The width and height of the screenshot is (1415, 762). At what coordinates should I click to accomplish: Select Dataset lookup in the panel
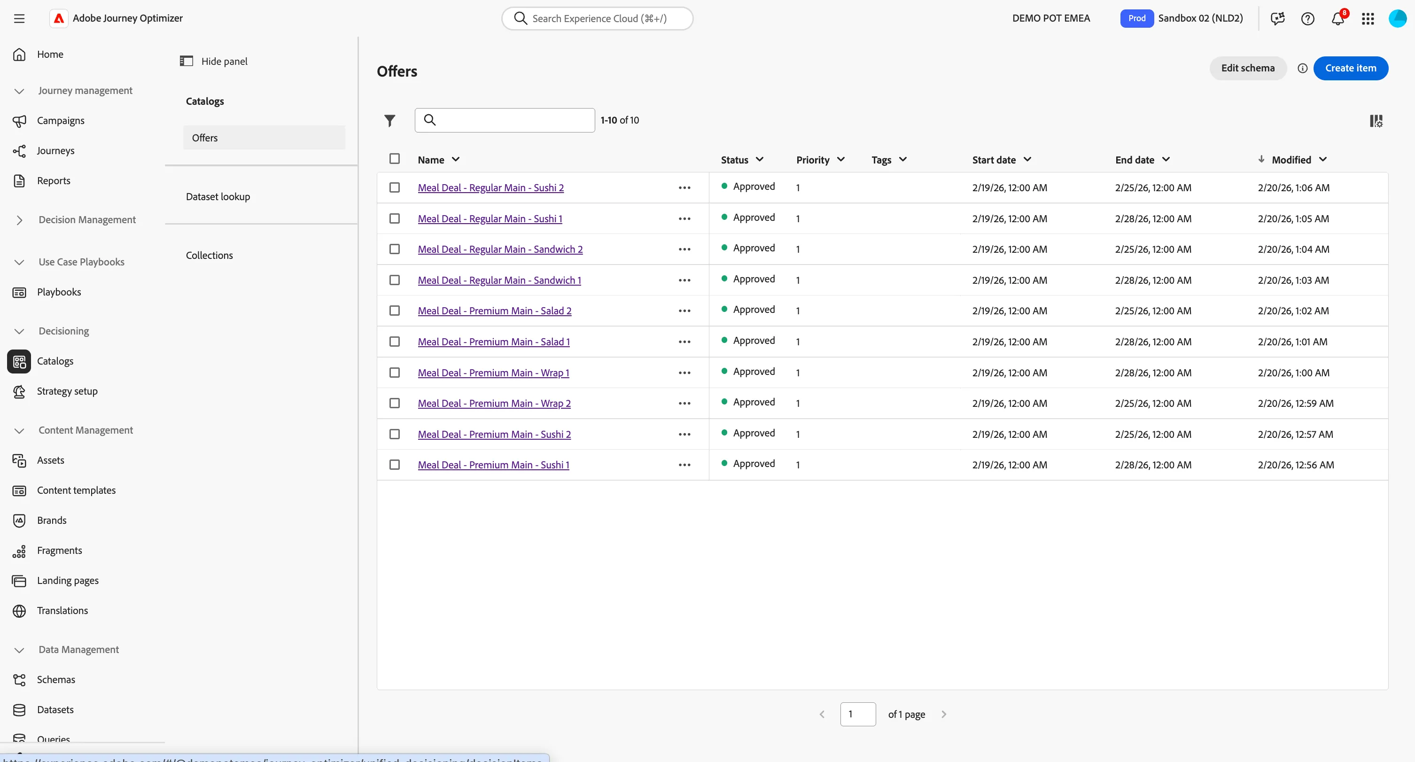pyautogui.click(x=218, y=197)
